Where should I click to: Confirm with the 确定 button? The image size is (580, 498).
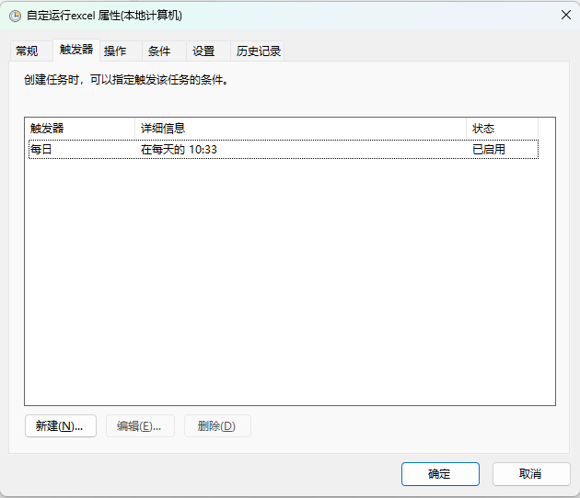tap(440, 474)
